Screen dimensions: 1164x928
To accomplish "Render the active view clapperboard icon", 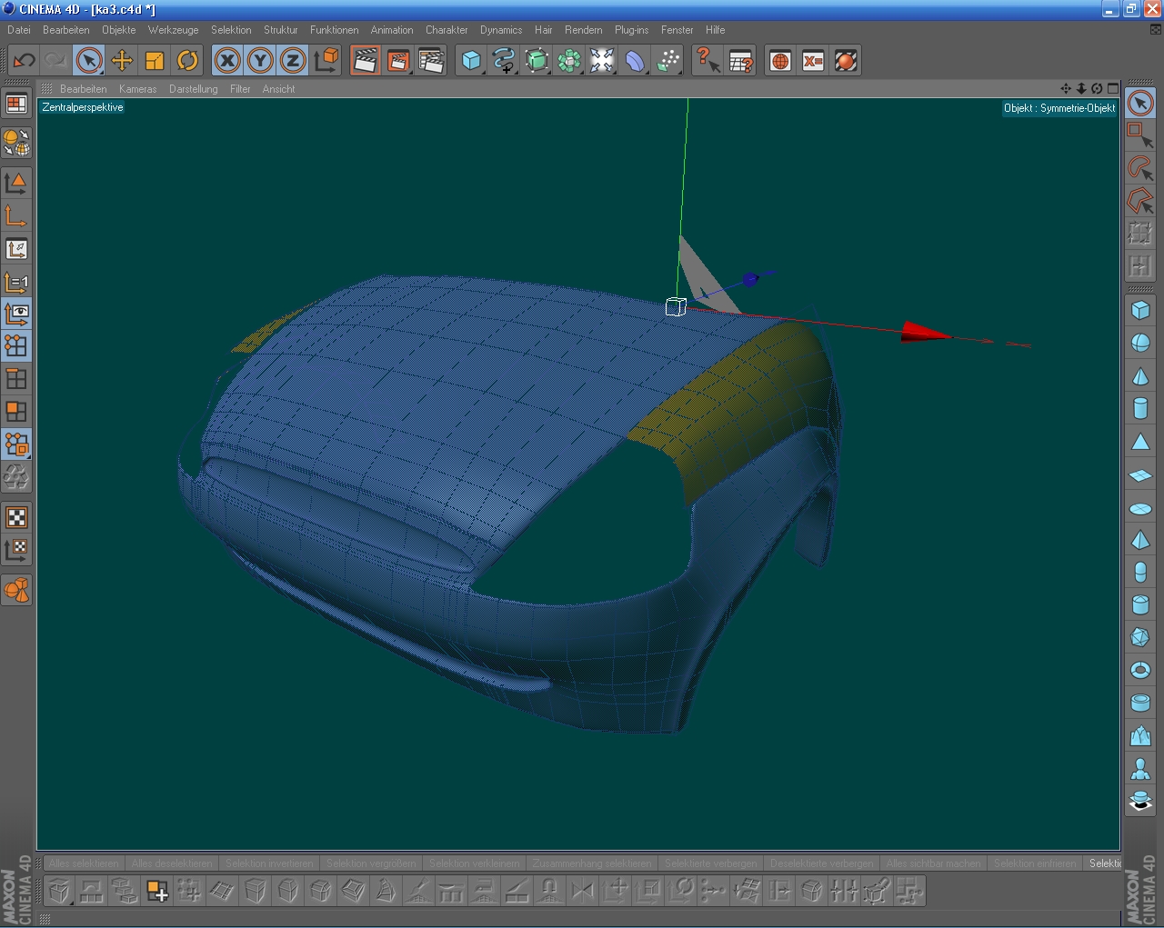I will (x=366, y=61).
